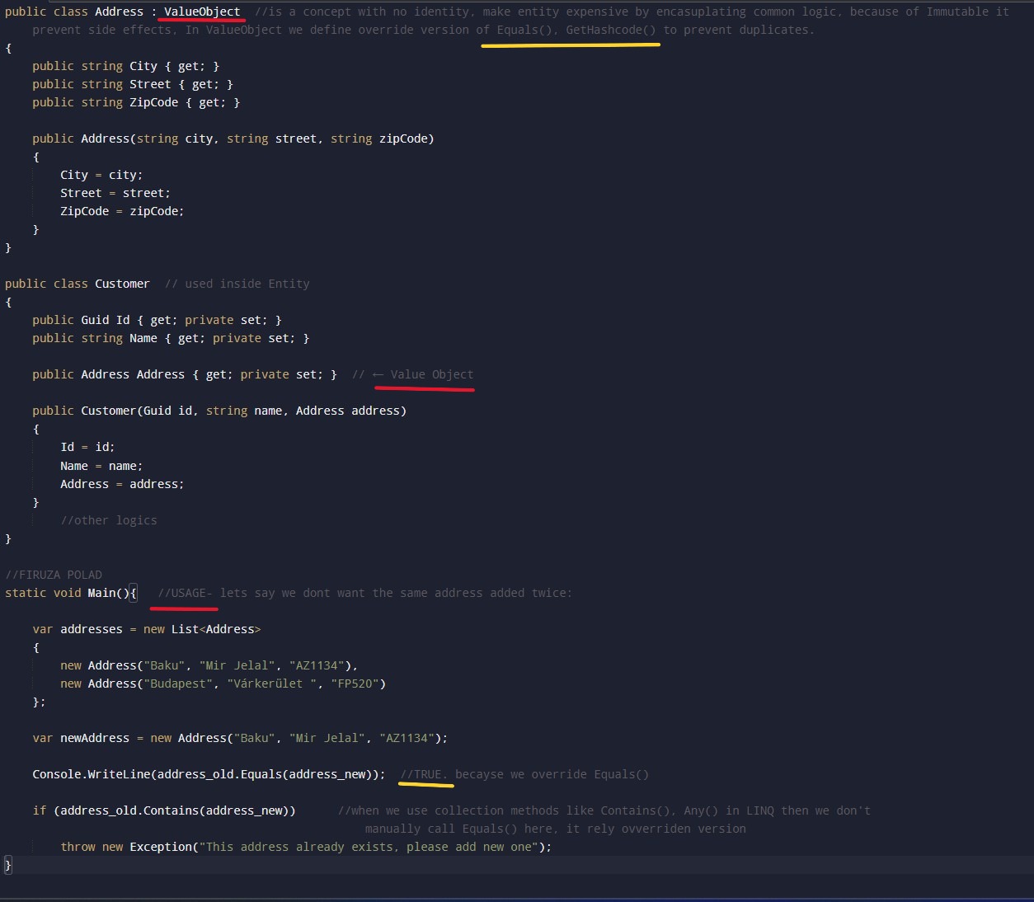This screenshot has width=1034, height=902.
Task: Click Console.WriteLine statement
Action: pos(92,774)
